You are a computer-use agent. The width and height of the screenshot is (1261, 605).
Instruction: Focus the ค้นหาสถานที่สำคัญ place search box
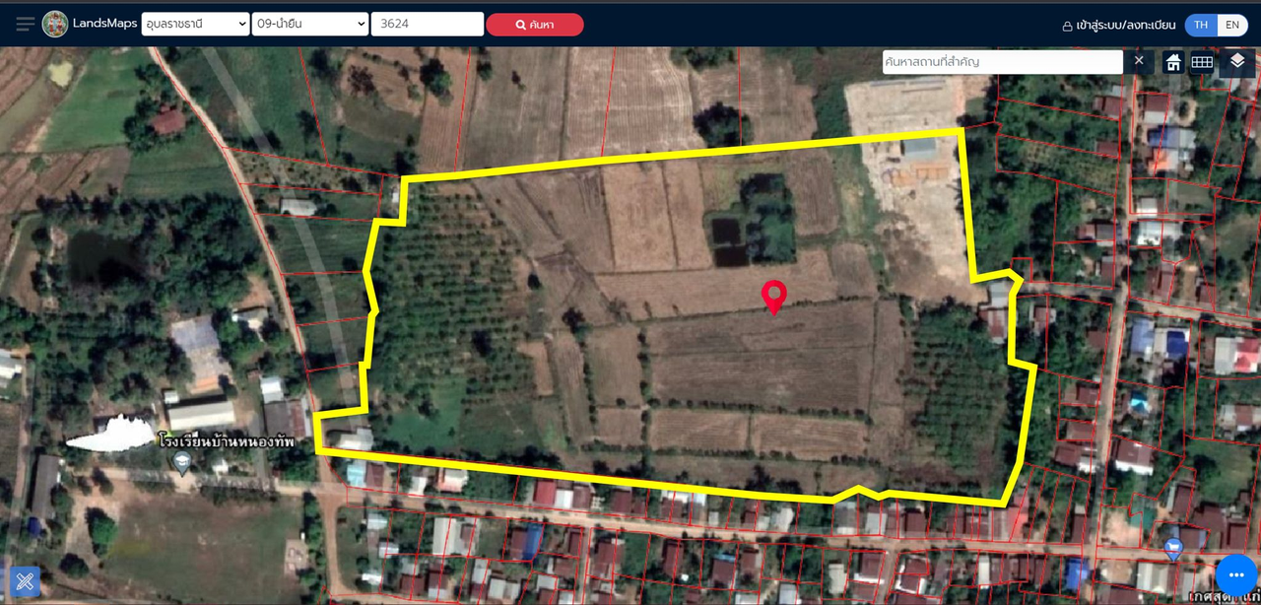coord(1002,62)
